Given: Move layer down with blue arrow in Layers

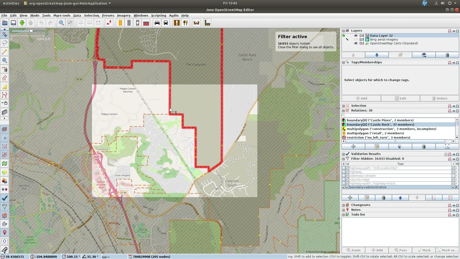Looking at the screenshot, I should 377,55.
